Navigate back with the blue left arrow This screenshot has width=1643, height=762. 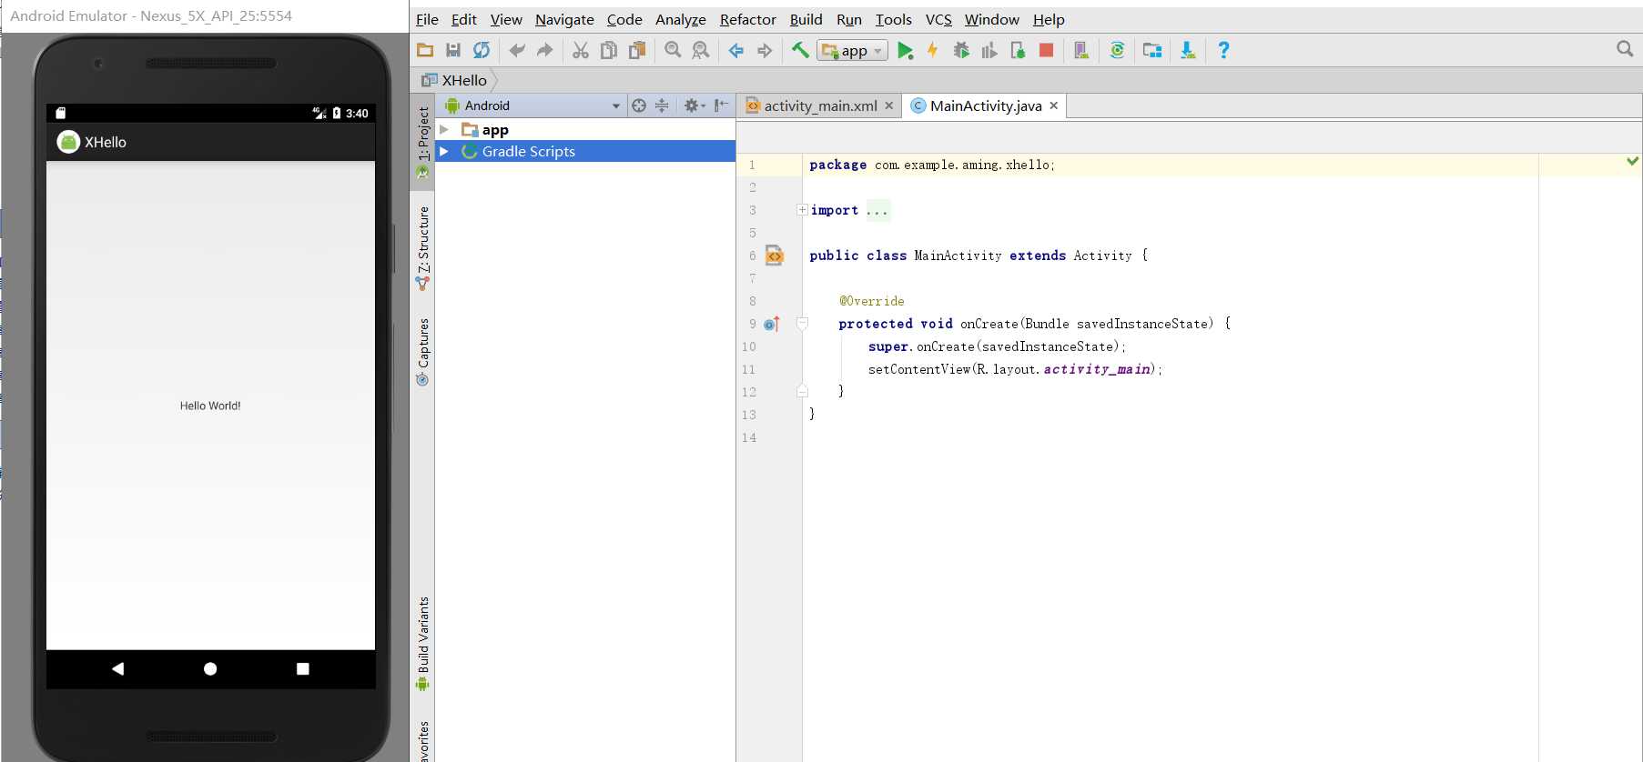[736, 50]
